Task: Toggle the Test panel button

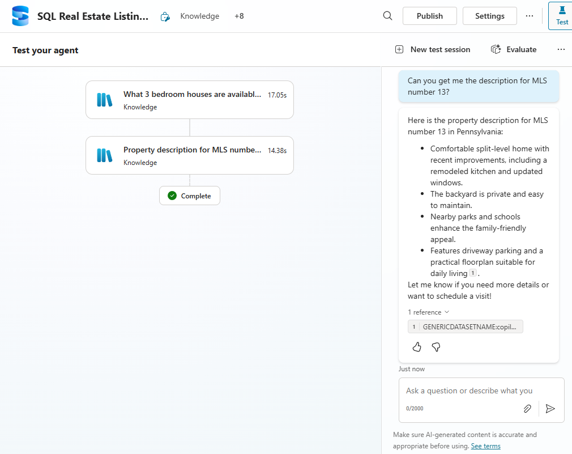Action: click(x=561, y=16)
